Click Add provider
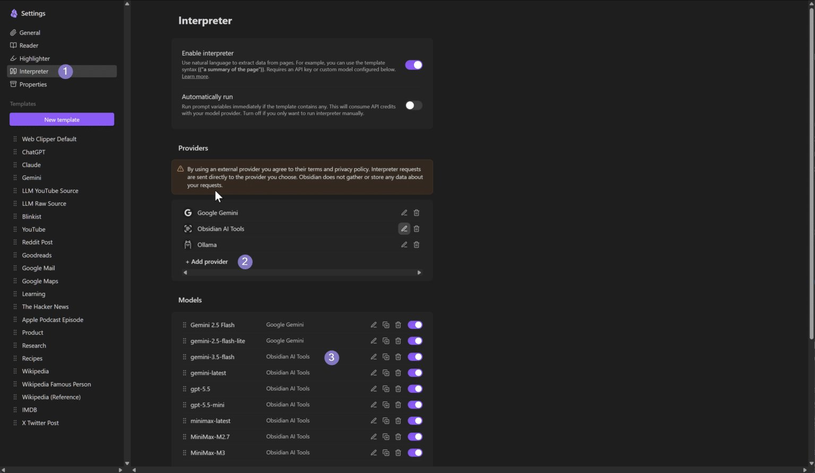Viewport: 815px width, 473px height. pos(207,261)
